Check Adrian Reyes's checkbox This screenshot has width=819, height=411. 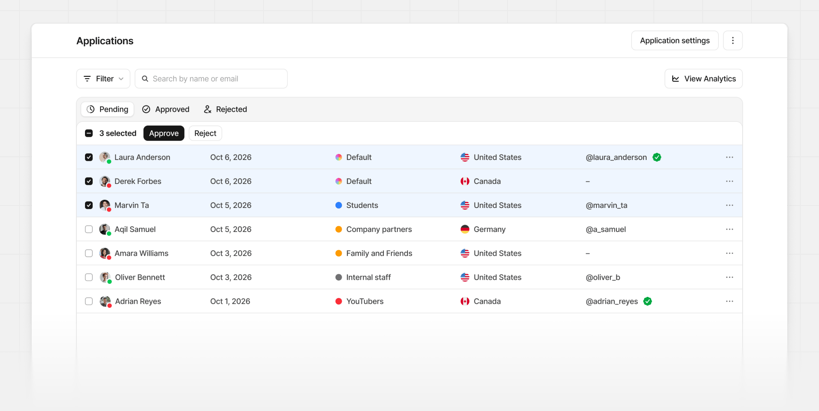(89, 301)
